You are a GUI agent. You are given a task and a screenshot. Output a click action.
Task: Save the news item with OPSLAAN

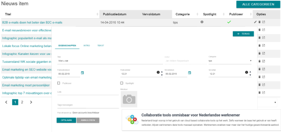[x=66, y=120]
